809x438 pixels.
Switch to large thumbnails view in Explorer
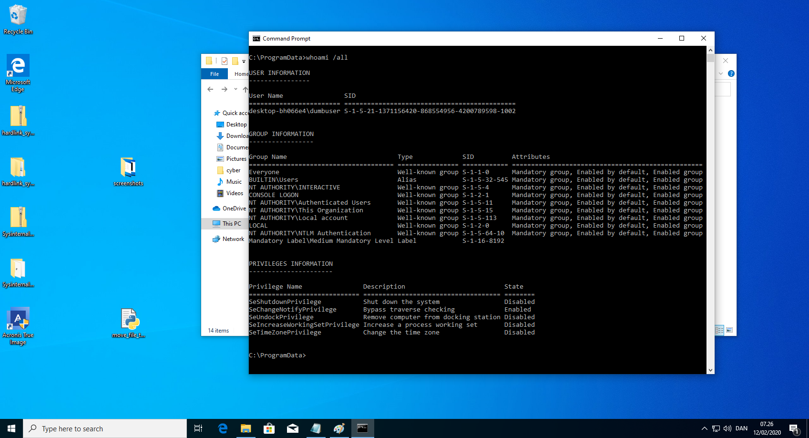729,330
